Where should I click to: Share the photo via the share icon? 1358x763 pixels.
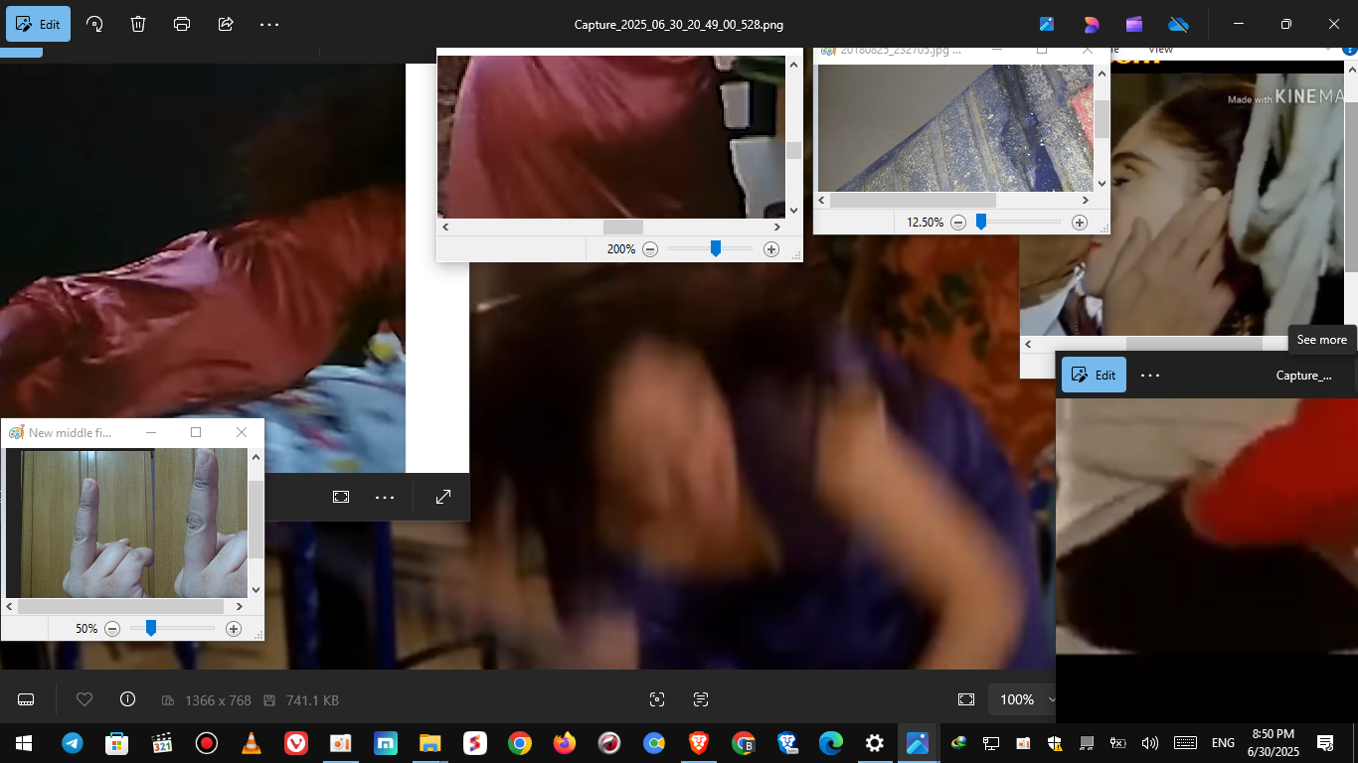[x=226, y=24]
